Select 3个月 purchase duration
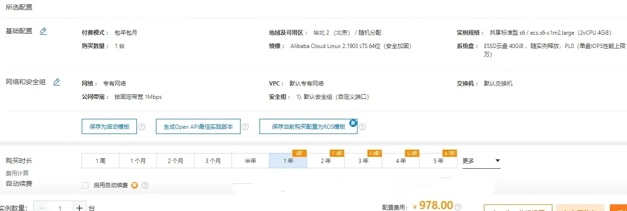The height and width of the screenshot is (211, 627). (213, 161)
